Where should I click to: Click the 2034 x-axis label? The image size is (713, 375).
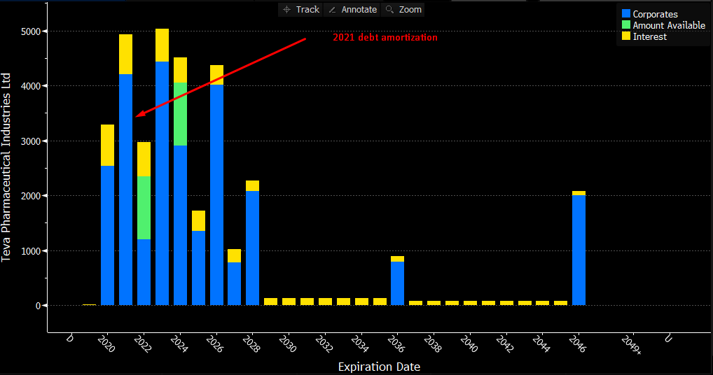(360, 344)
